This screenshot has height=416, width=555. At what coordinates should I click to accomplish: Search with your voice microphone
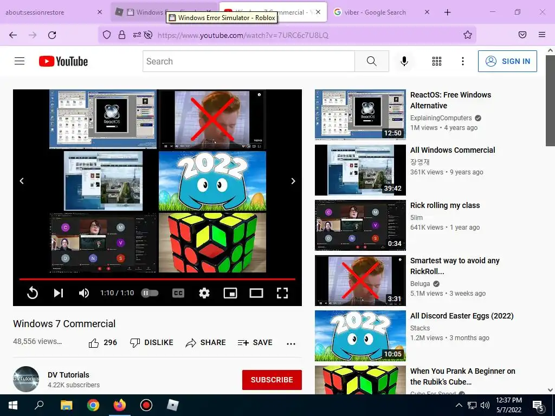click(x=404, y=61)
